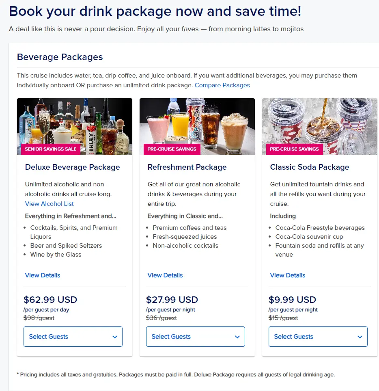The width and height of the screenshot is (379, 391).
Task: Expand the chevron on Deluxe package guest selector
Action: (x=115, y=337)
